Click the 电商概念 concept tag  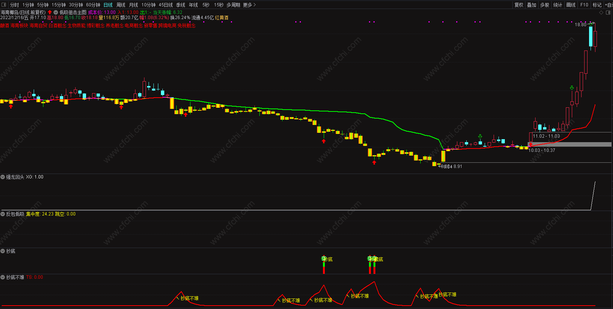tap(134, 25)
